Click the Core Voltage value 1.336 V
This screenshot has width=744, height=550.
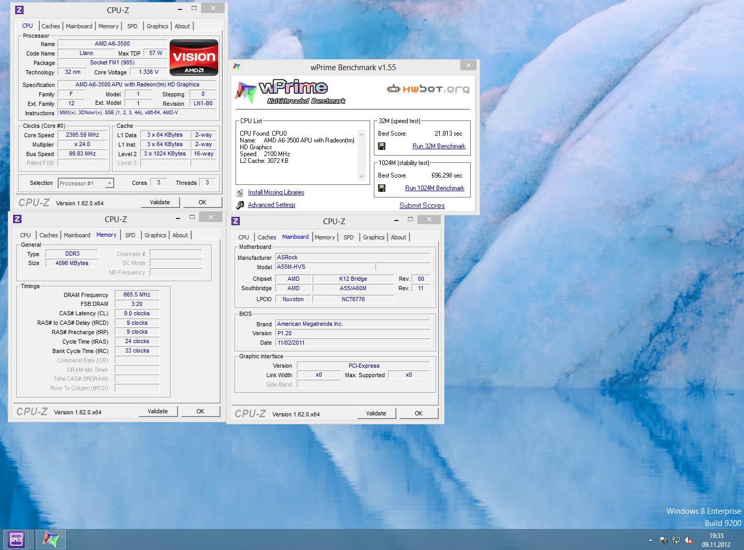tap(148, 72)
